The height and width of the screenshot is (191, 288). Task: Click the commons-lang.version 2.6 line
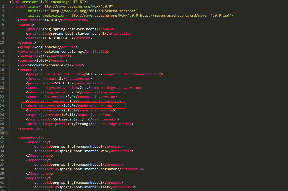(76, 92)
